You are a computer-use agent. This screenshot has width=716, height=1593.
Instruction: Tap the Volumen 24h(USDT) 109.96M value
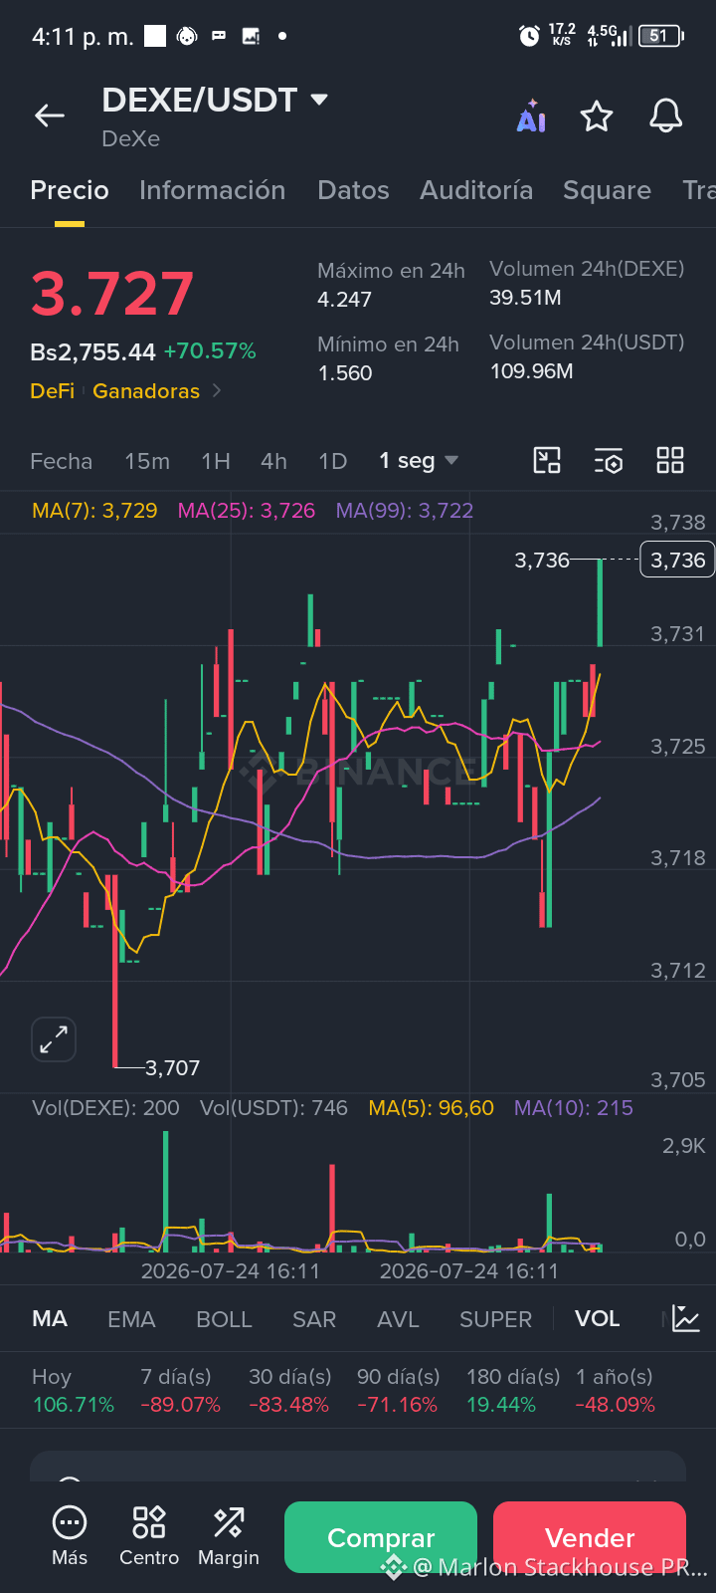tap(531, 371)
